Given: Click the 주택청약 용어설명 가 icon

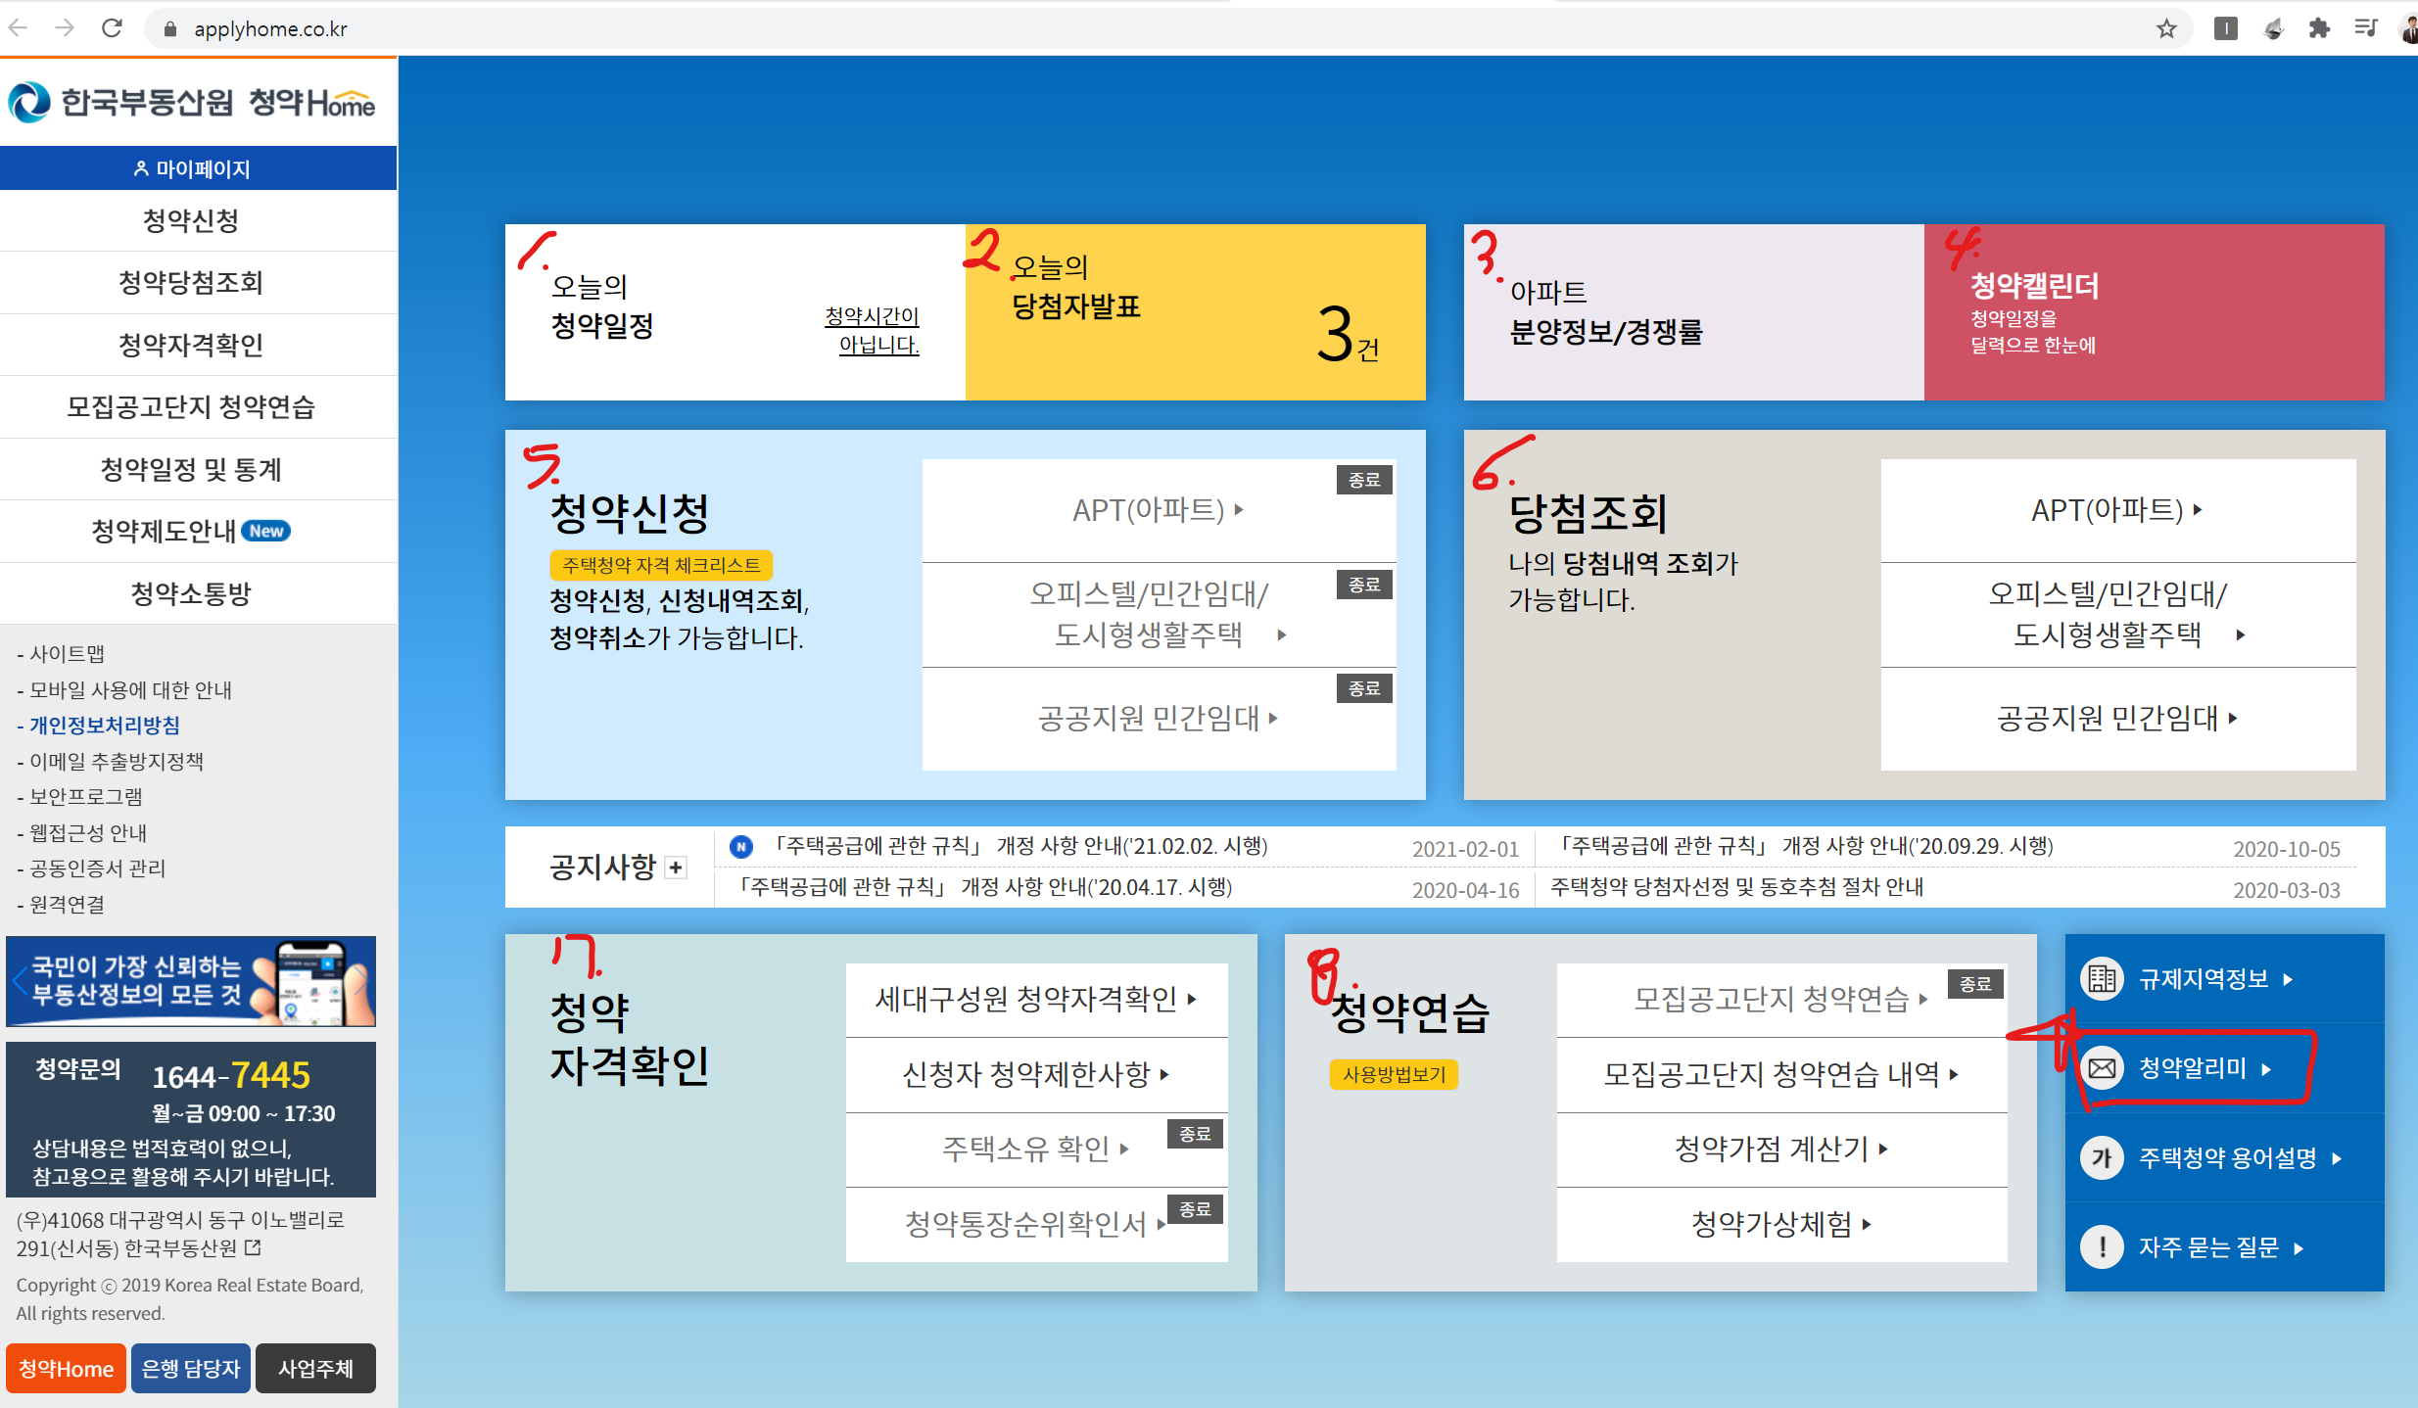Looking at the screenshot, I should pos(2102,1157).
